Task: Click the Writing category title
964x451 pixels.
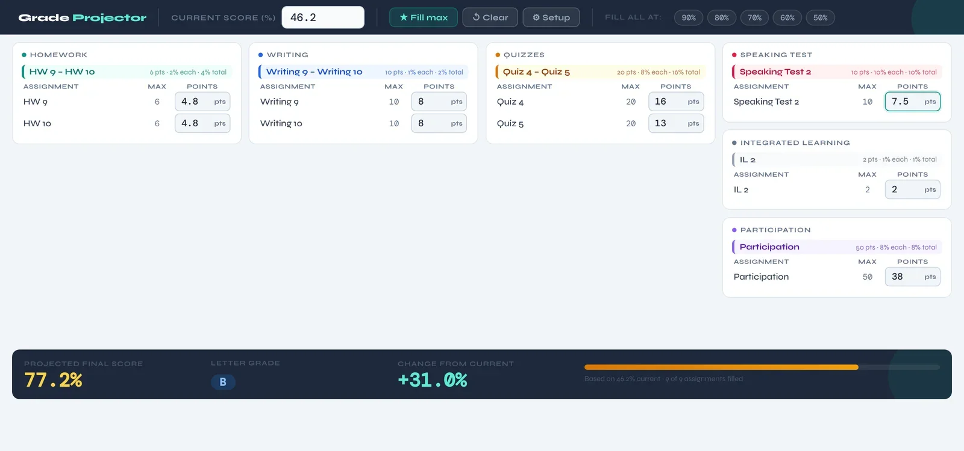Action: point(287,55)
